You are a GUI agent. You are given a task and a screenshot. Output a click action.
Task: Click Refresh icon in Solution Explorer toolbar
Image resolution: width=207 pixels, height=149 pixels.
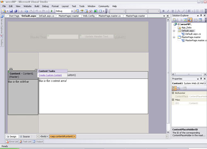(x=185, y=20)
